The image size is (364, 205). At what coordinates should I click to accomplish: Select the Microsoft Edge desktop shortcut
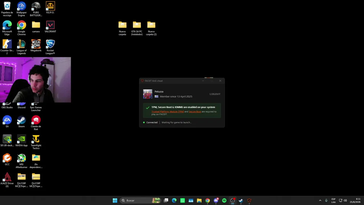pyautogui.click(x=7, y=28)
